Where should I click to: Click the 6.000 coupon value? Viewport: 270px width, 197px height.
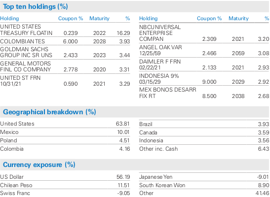(71, 41)
